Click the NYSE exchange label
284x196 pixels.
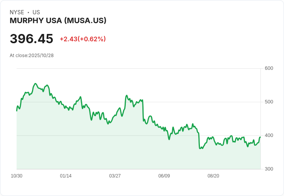[x=17, y=12]
